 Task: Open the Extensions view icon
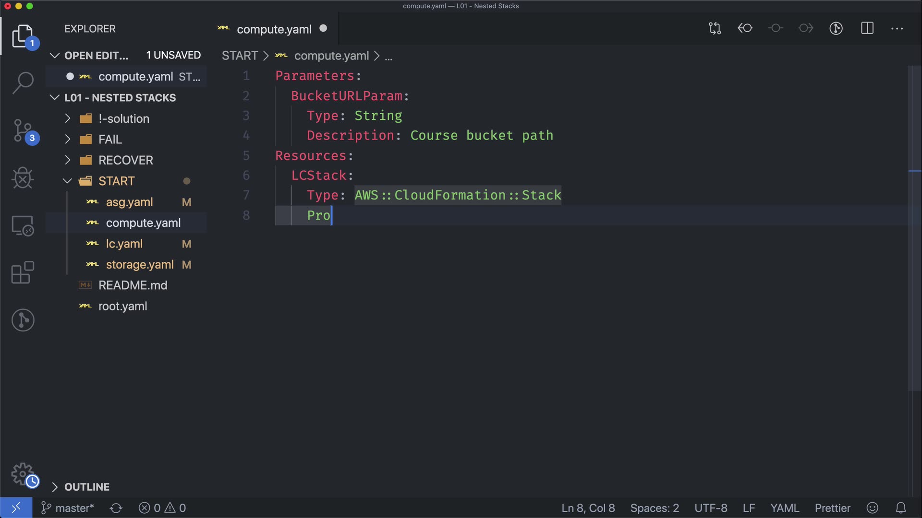(23, 272)
